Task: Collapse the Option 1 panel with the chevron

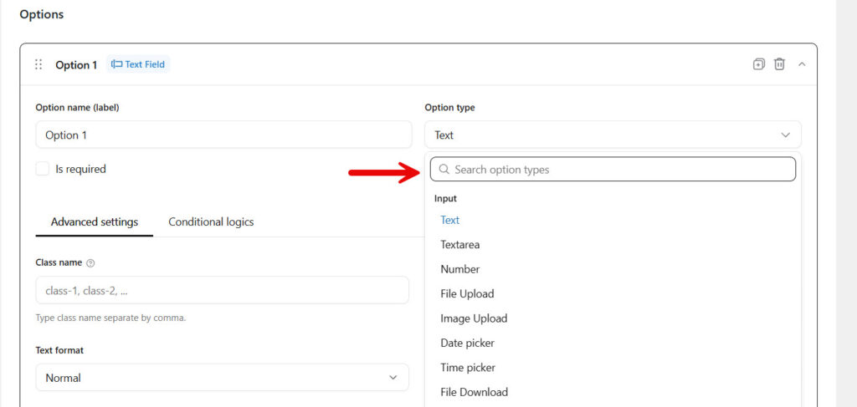Action: [802, 64]
